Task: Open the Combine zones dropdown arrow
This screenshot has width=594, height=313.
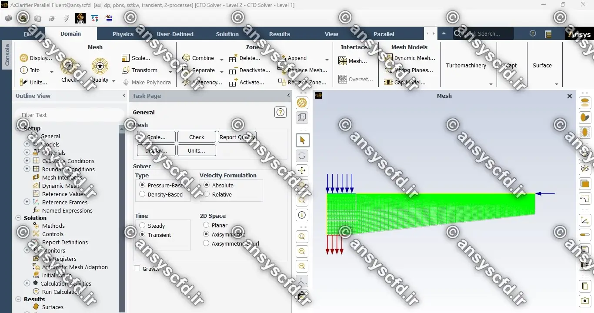Action: [221, 59]
